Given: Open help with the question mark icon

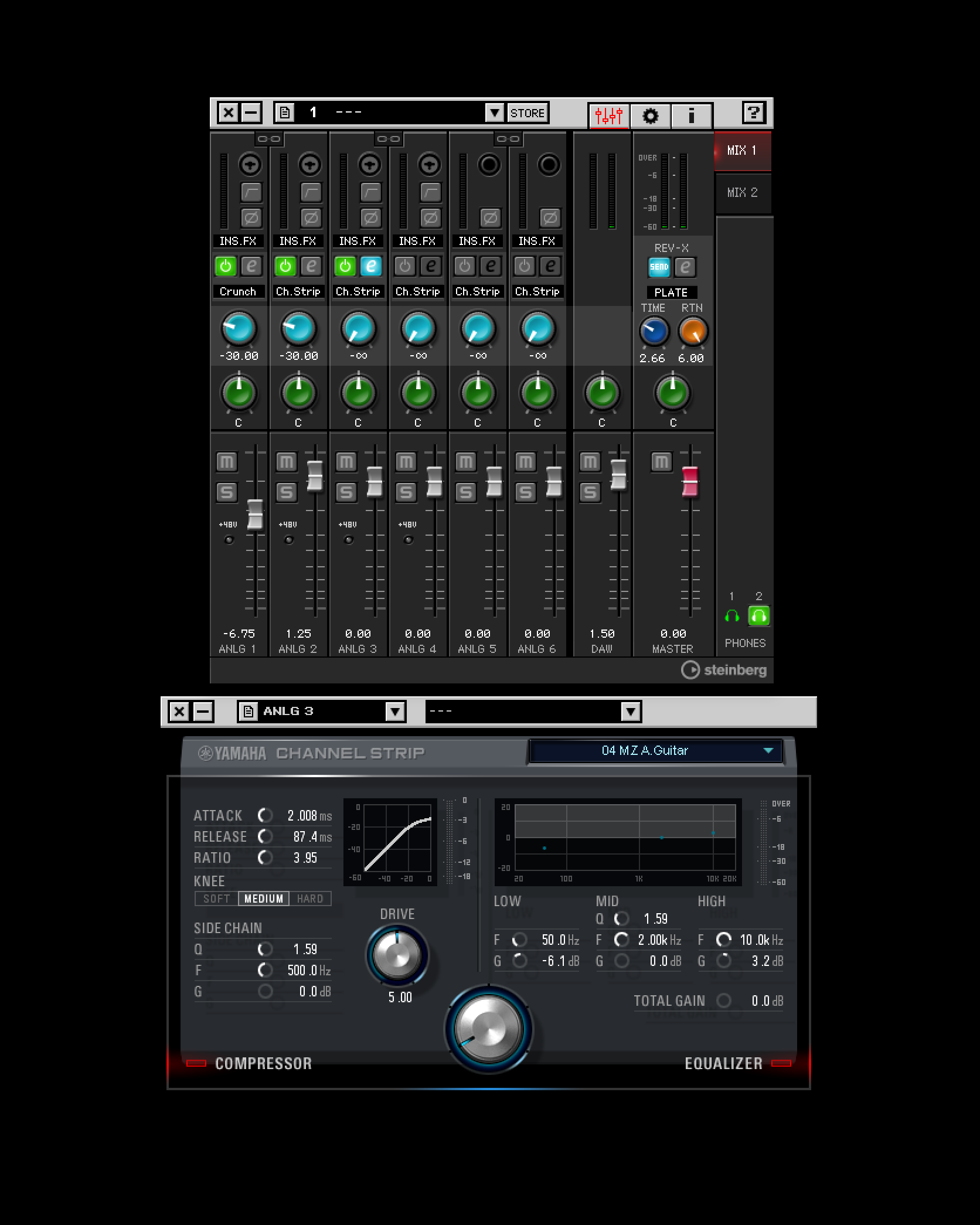Looking at the screenshot, I should click(754, 113).
